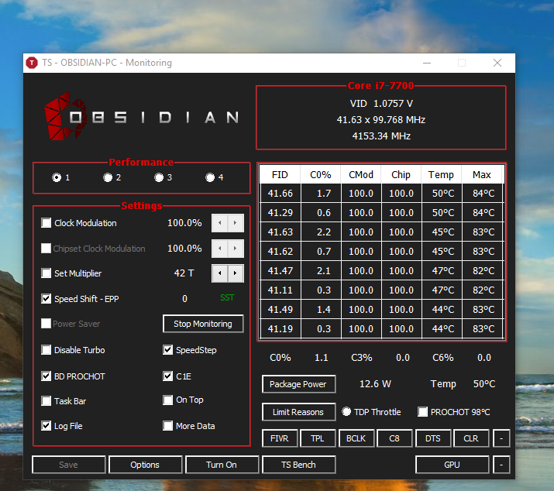Click the Temp column header
The height and width of the screenshot is (491, 554).
click(442, 174)
